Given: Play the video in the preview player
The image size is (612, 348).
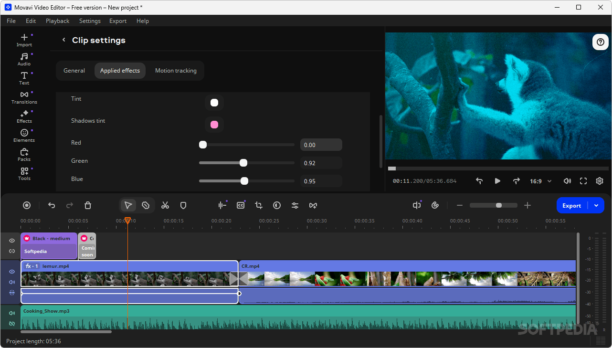Looking at the screenshot, I should [x=497, y=181].
